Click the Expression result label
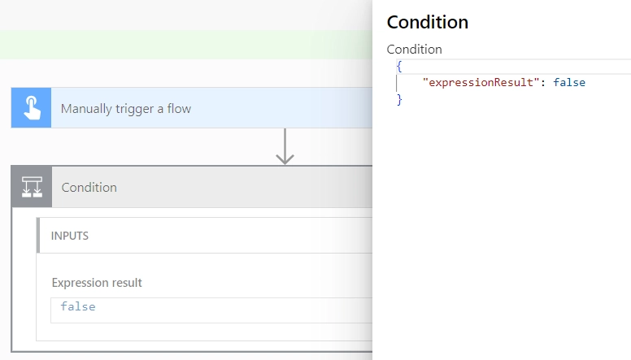Image resolution: width=631 pixels, height=360 pixels. pos(97,283)
